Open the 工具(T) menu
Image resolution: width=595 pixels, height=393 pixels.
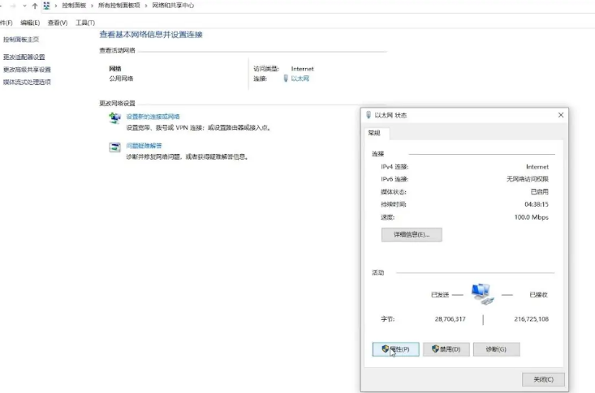pos(84,23)
